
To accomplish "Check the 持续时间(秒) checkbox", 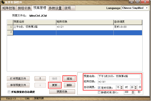I will click(99, 92).
